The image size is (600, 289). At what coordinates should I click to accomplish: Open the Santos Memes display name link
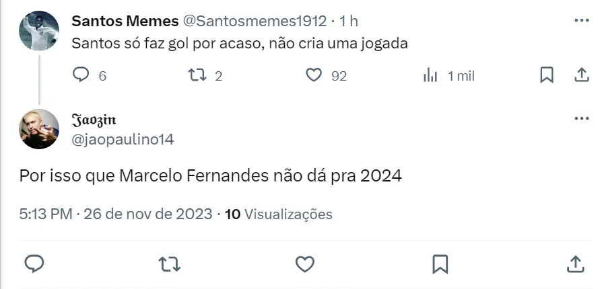pyautogui.click(x=124, y=21)
